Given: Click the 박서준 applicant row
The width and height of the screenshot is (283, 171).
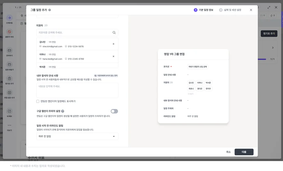Looking at the screenshot, I should tap(77, 65).
